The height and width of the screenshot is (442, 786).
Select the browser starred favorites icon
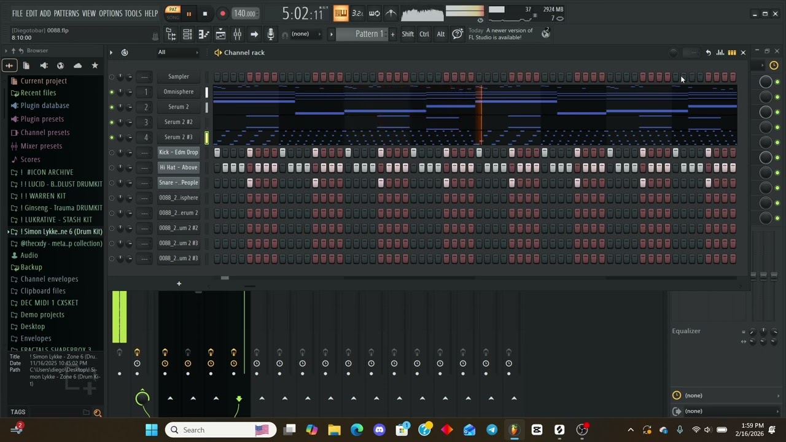click(x=95, y=65)
